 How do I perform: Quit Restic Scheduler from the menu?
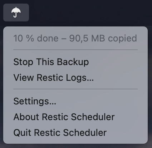click(x=75, y=133)
